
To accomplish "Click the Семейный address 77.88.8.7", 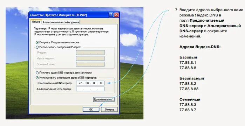I will click(x=188, y=110).
